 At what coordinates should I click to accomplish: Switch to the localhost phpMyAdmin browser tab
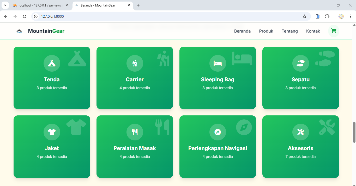pyautogui.click(x=39, y=5)
